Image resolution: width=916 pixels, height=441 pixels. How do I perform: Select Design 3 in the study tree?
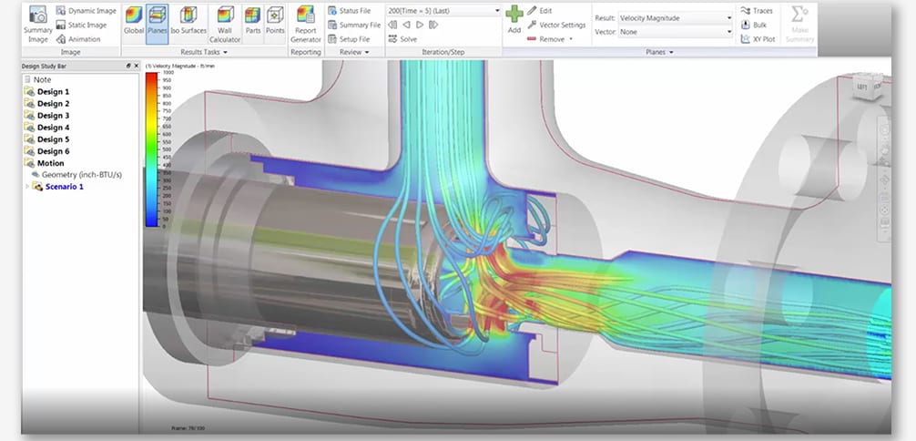pyautogui.click(x=52, y=116)
